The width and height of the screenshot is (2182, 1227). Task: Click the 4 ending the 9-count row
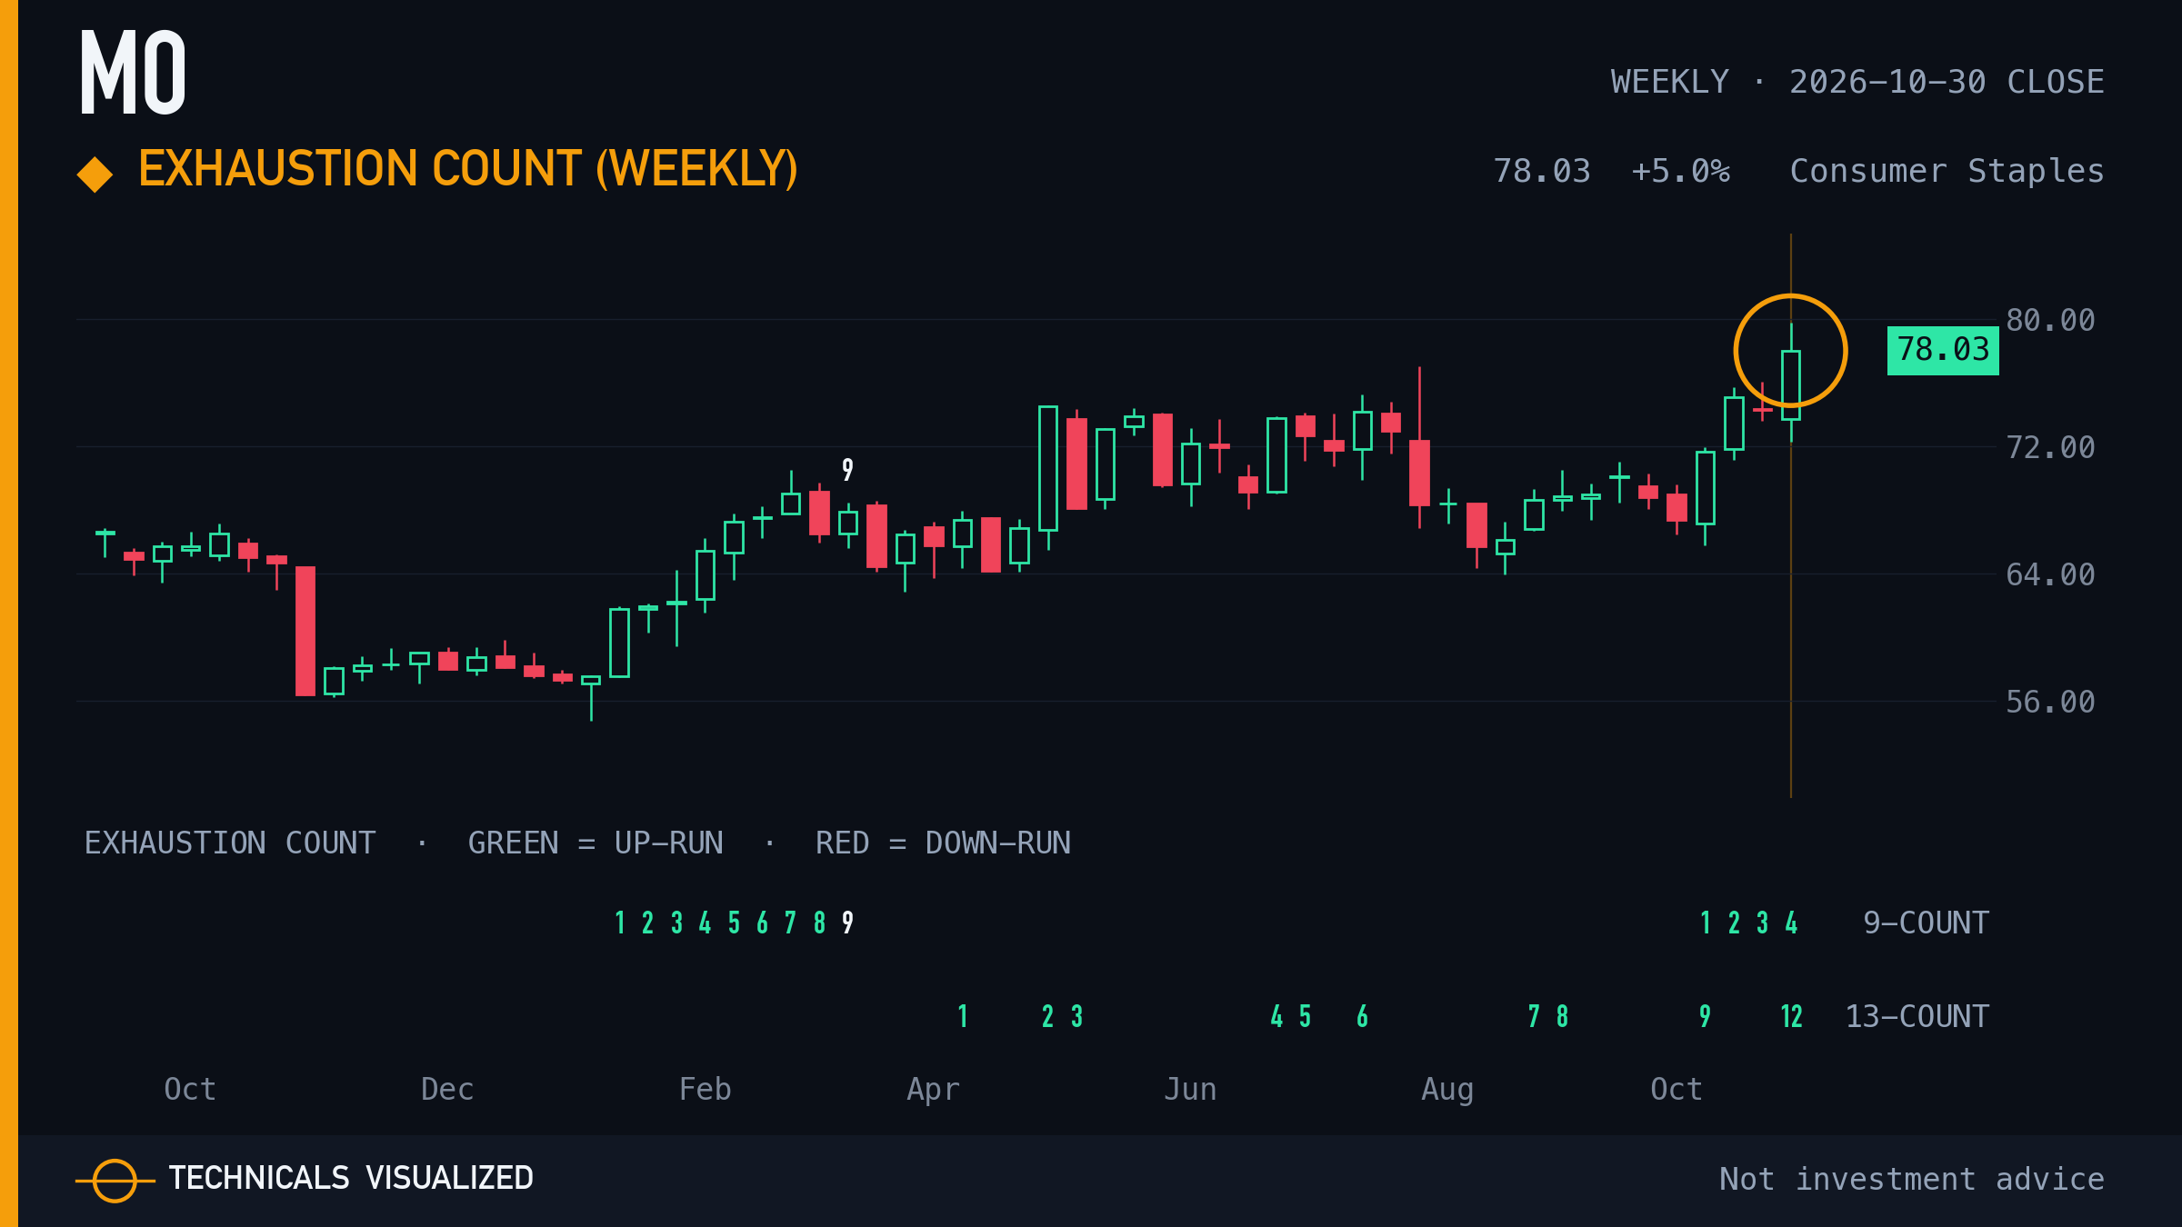pyautogui.click(x=1791, y=923)
